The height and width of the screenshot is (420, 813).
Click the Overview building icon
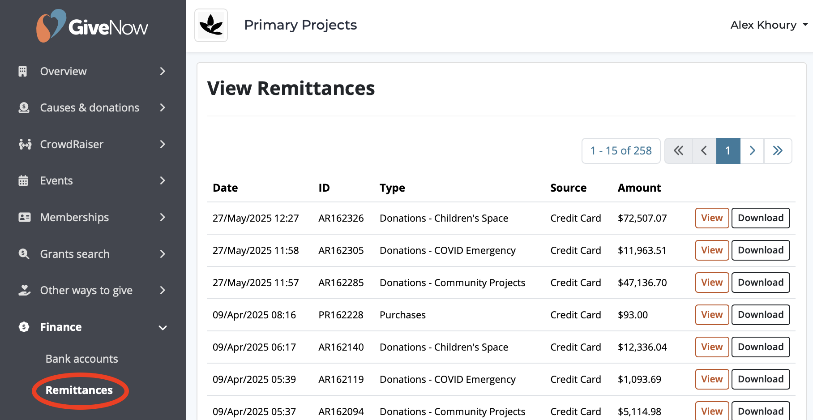tap(23, 71)
